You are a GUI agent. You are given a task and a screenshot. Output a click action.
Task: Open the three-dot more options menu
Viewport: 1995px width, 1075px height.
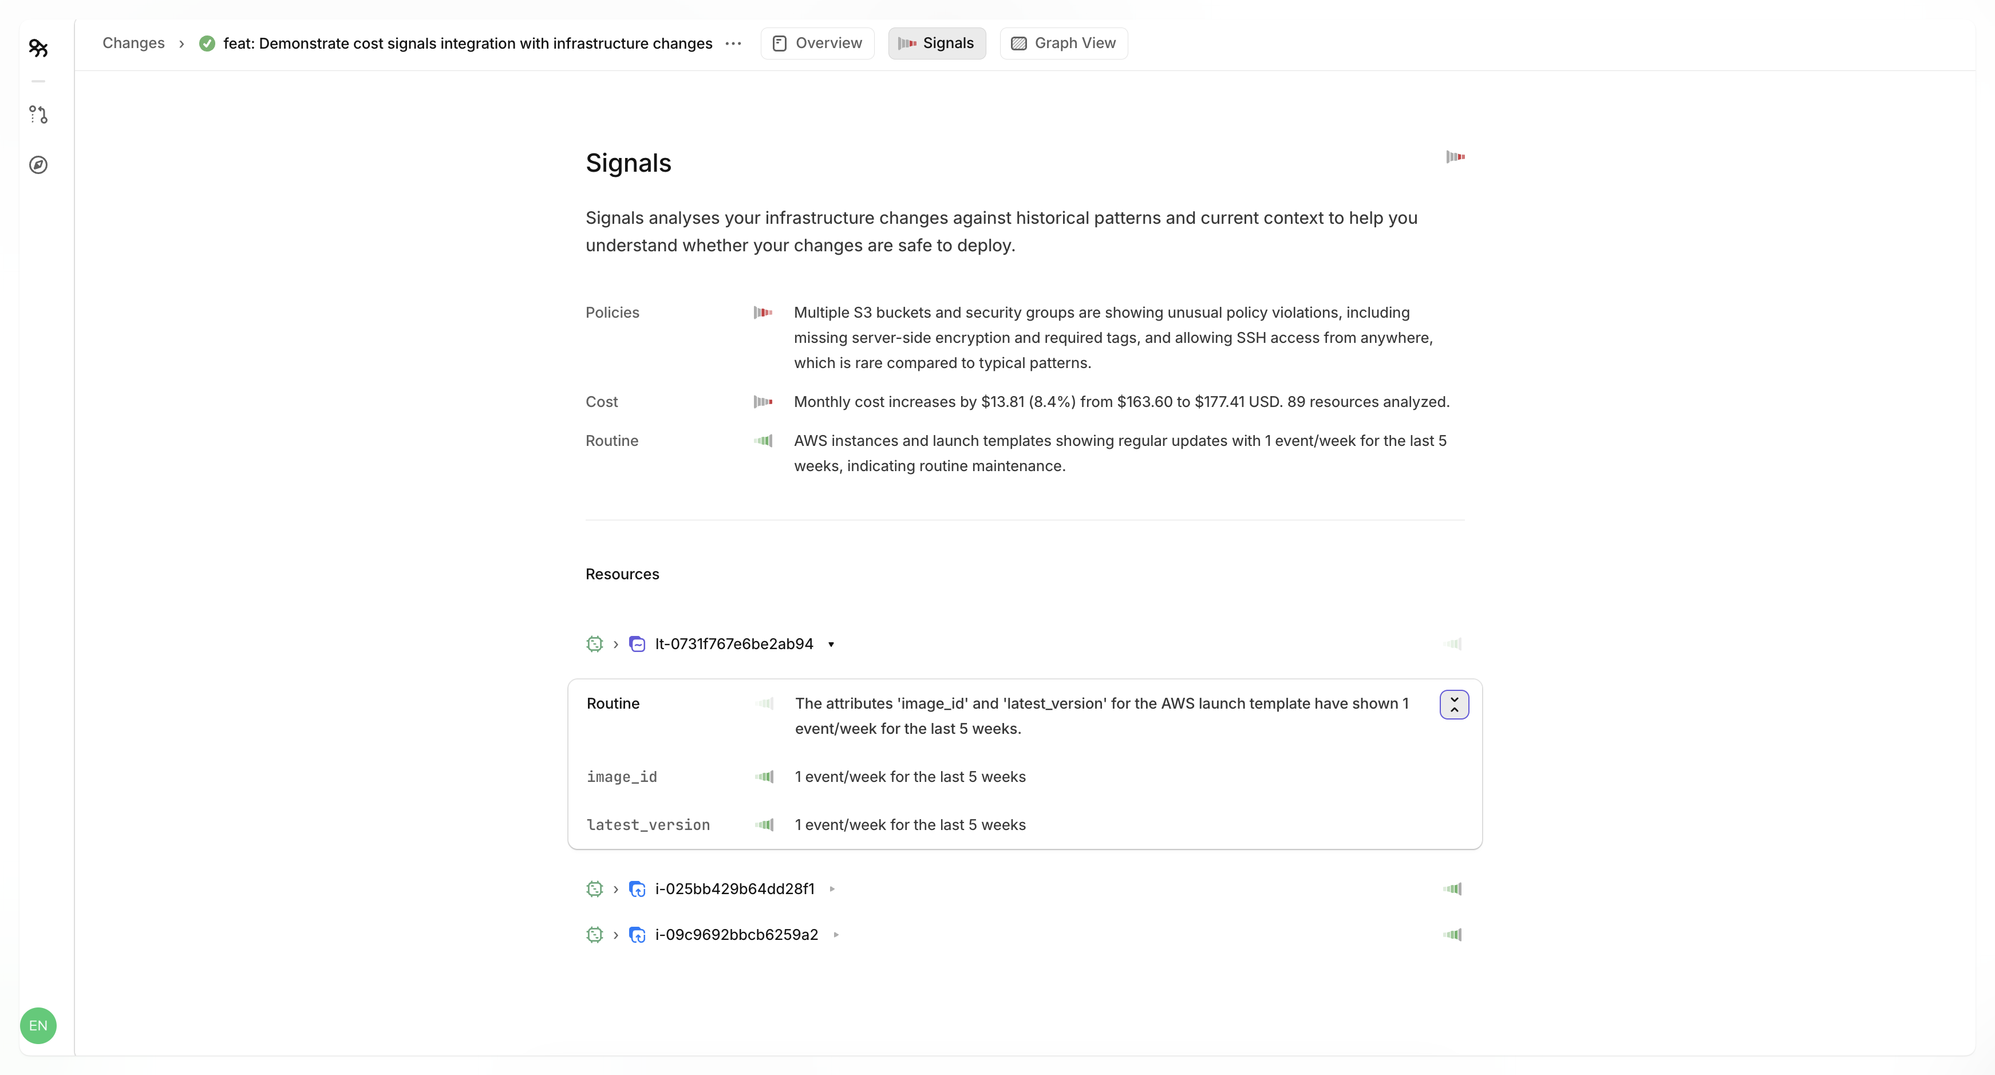coord(733,44)
